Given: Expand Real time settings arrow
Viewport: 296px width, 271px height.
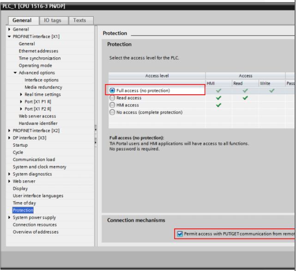Looking at the screenshot, I should [x=21, y=94].
